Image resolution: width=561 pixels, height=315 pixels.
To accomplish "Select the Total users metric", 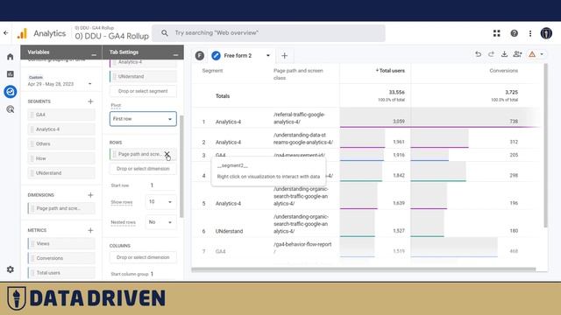I will 61,273.
